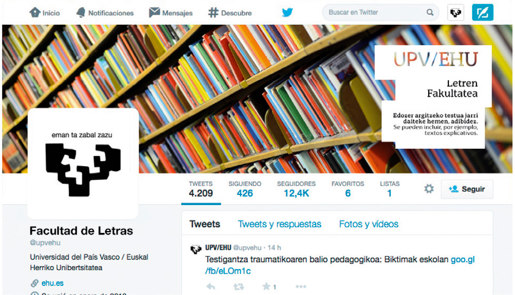Screen dimensions: 515x295
Task: View the Seguidores 12,4K count
Action: [296, 189]
